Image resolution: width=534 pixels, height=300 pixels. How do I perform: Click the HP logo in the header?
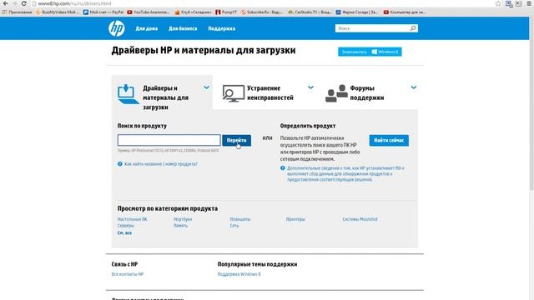117,28
